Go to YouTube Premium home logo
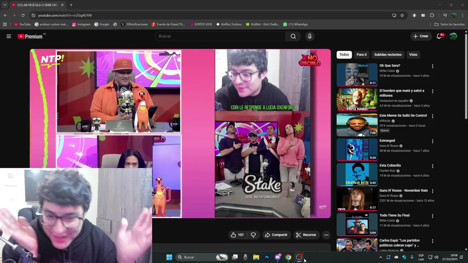Viewport: 468px width, 263px height. 30,36
